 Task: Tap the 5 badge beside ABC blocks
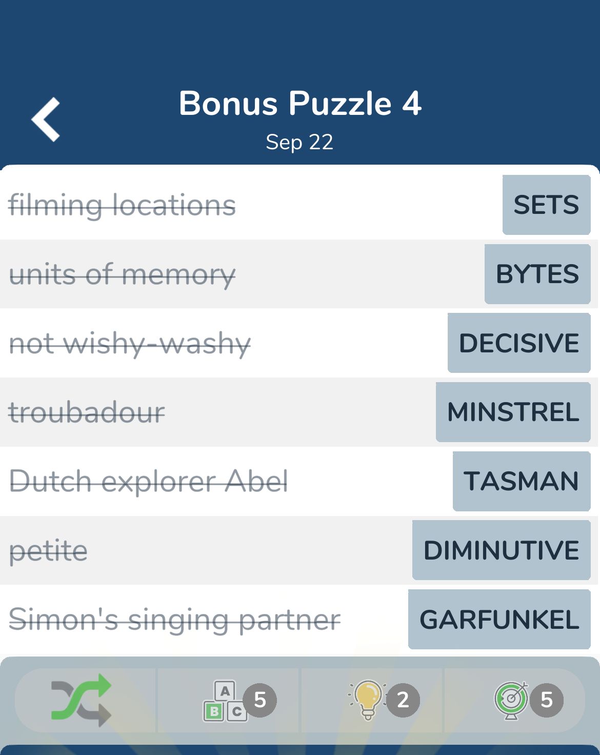(x=260, y=700)
